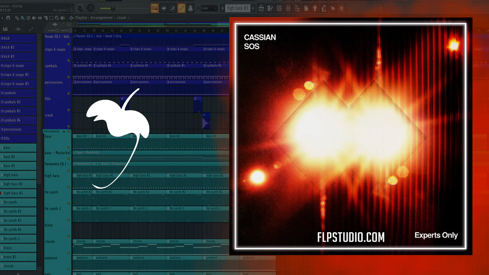Select kick in pattern picker
489x275 pixels.
coord(18,38)
